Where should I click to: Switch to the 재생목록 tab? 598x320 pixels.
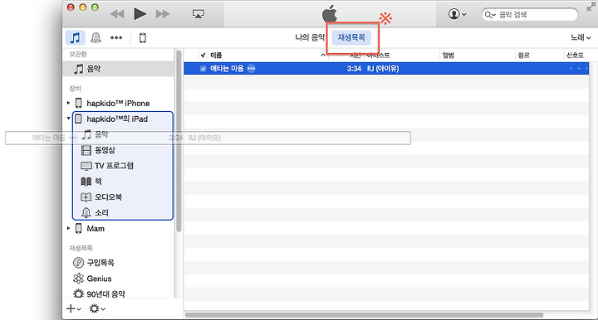click(351, 37)
